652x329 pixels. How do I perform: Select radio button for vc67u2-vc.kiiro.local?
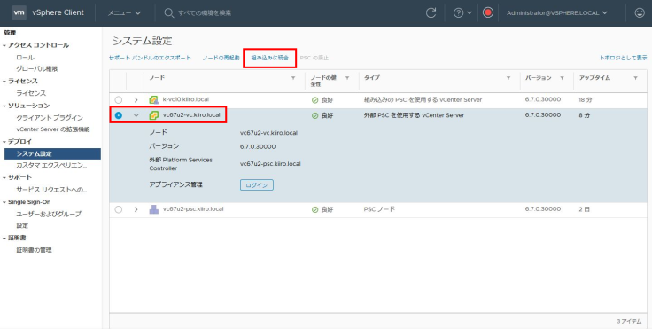point(119,115)
